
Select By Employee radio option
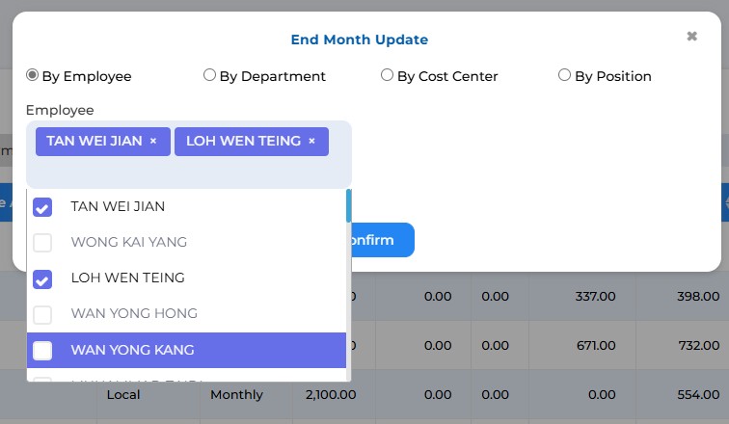tap(33, 75)
